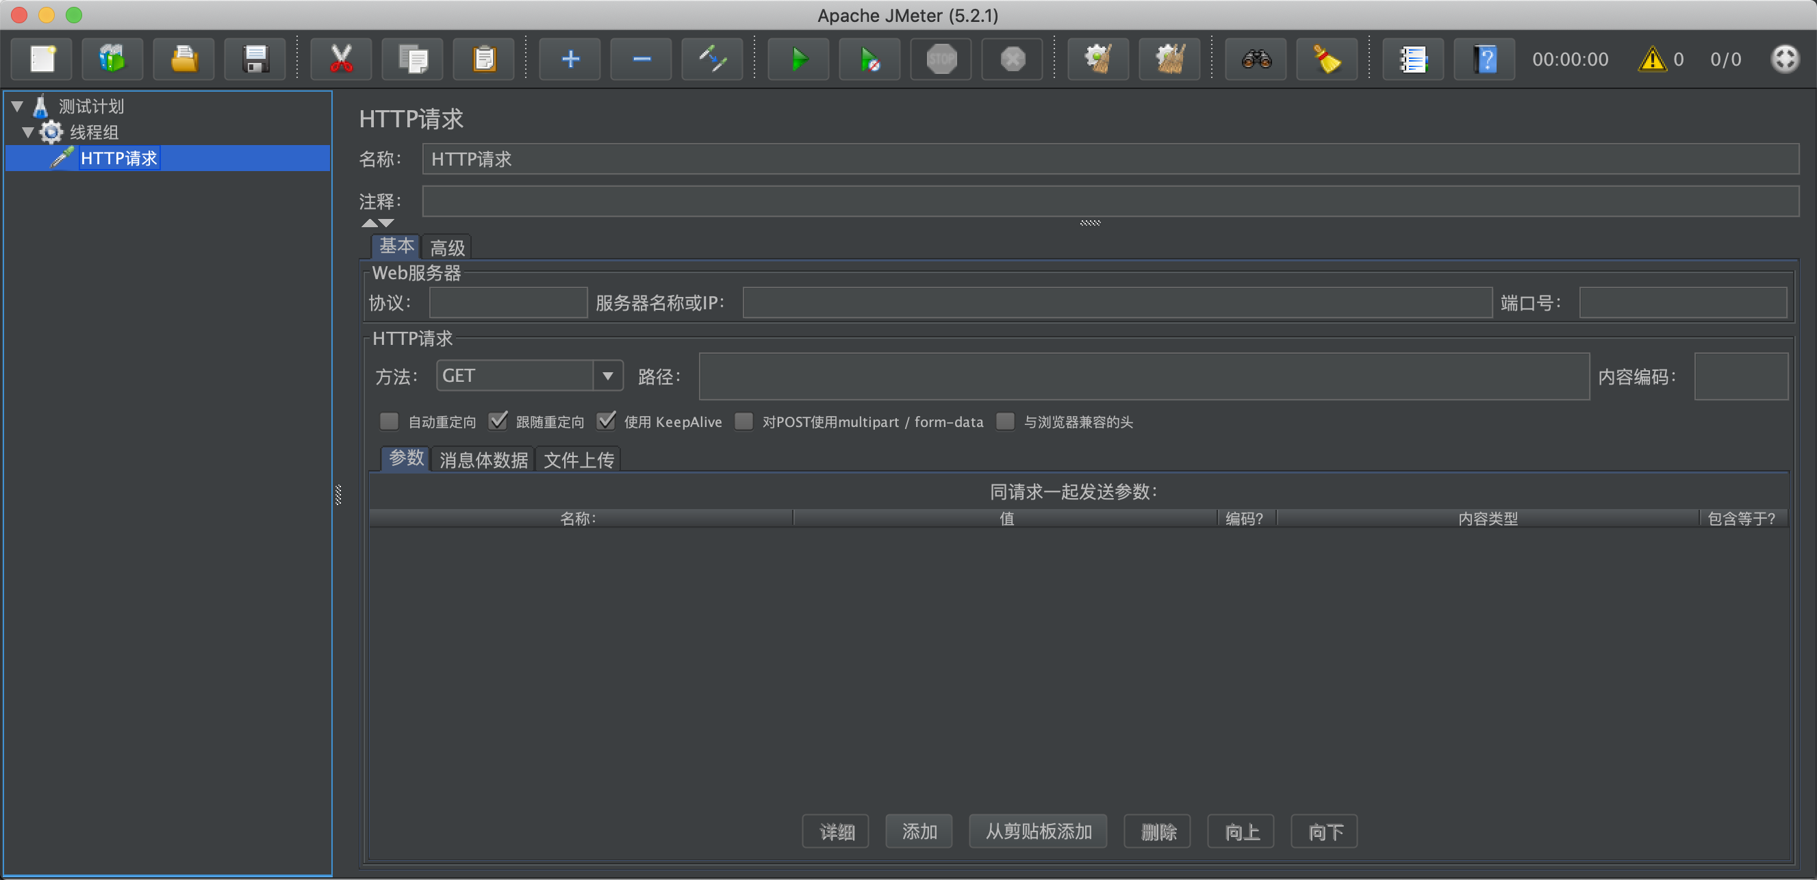The width and height of the screenshot is (1817, 880).
Task: Click the blue plus Expand All icon
Action: (570, 60)
